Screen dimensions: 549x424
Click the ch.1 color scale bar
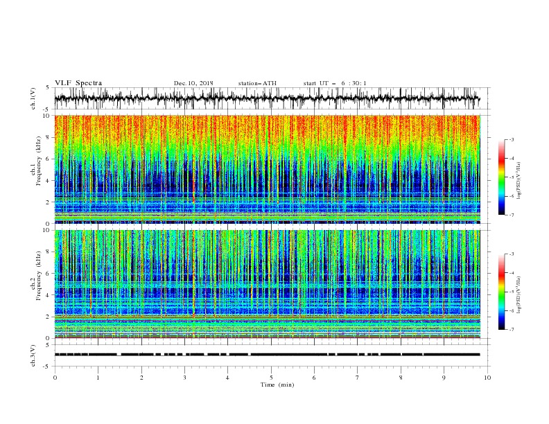click(x=501, y=177)
